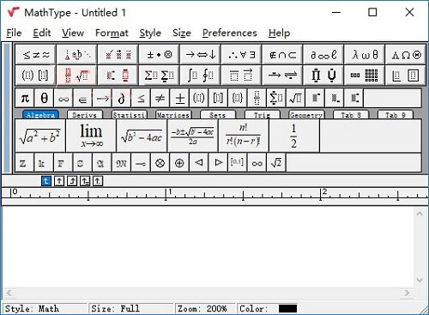Viewport: 429px width, 315px height.
Task: Switch to the Matrices tab
Action: point(173,115)
